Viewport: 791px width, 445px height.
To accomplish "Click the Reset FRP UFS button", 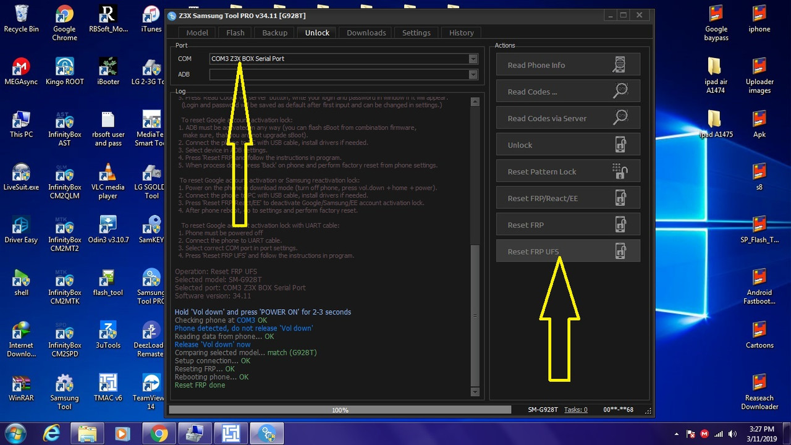I will [568, 251].
